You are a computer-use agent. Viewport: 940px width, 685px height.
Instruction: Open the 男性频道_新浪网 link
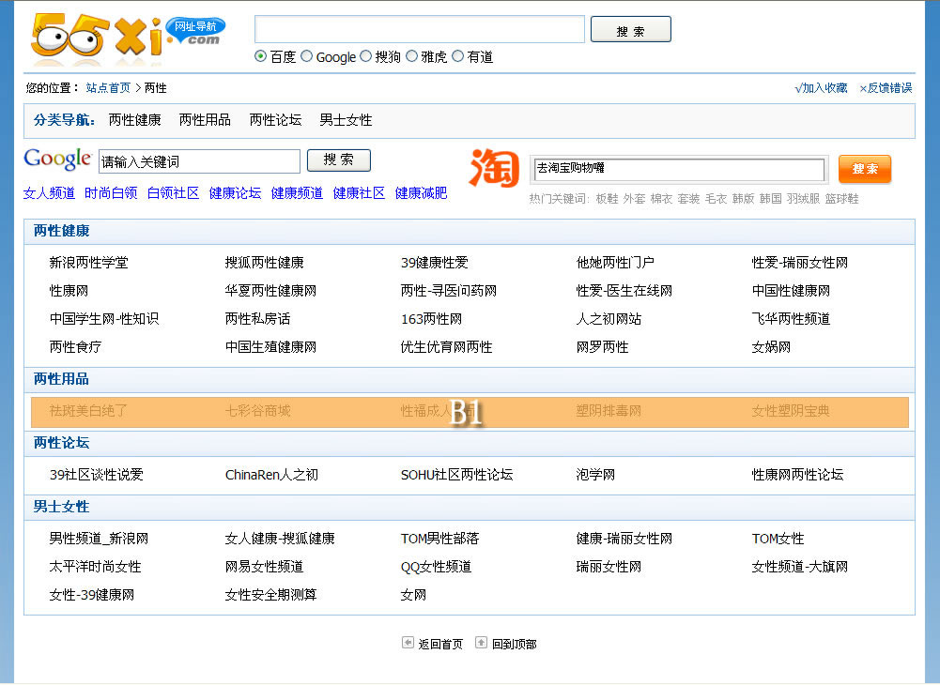[x=99, y=539]
